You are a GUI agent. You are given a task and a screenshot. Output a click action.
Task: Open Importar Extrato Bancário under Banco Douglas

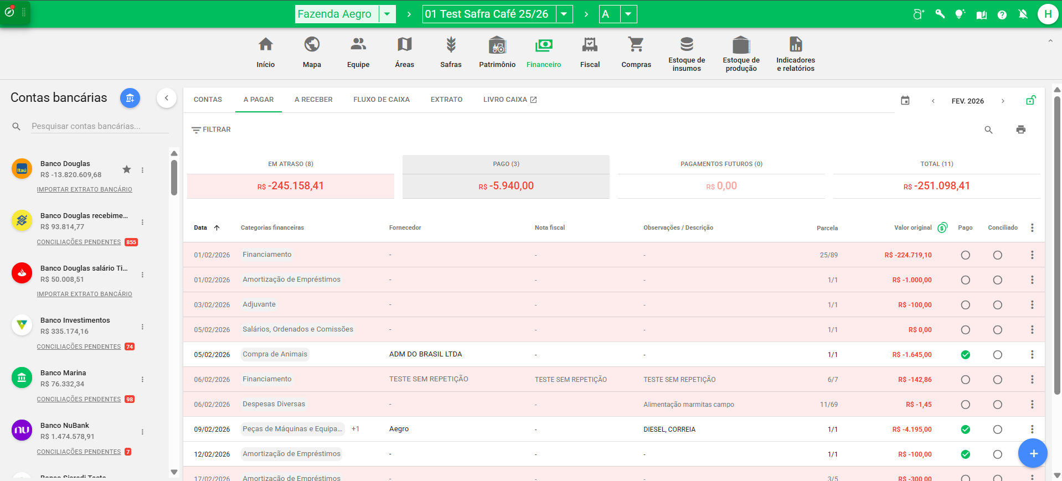[84, 189]
